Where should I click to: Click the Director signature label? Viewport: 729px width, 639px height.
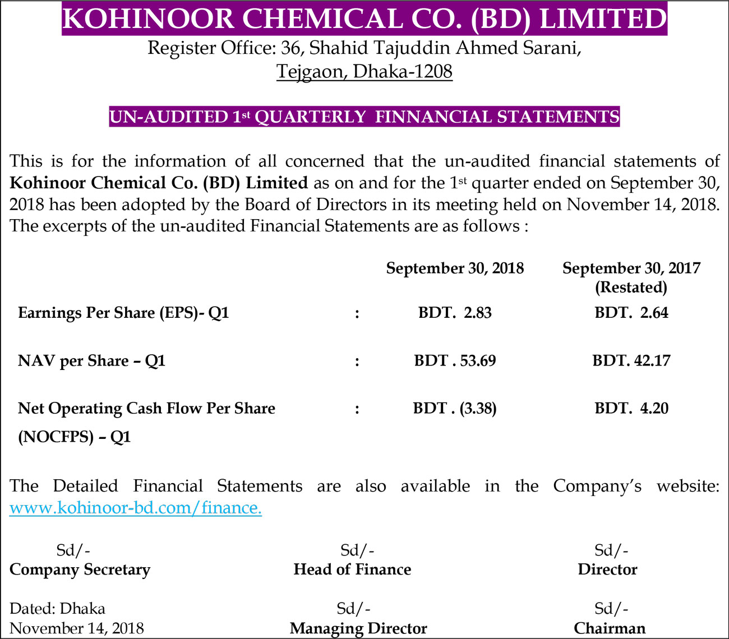point(608,569)
